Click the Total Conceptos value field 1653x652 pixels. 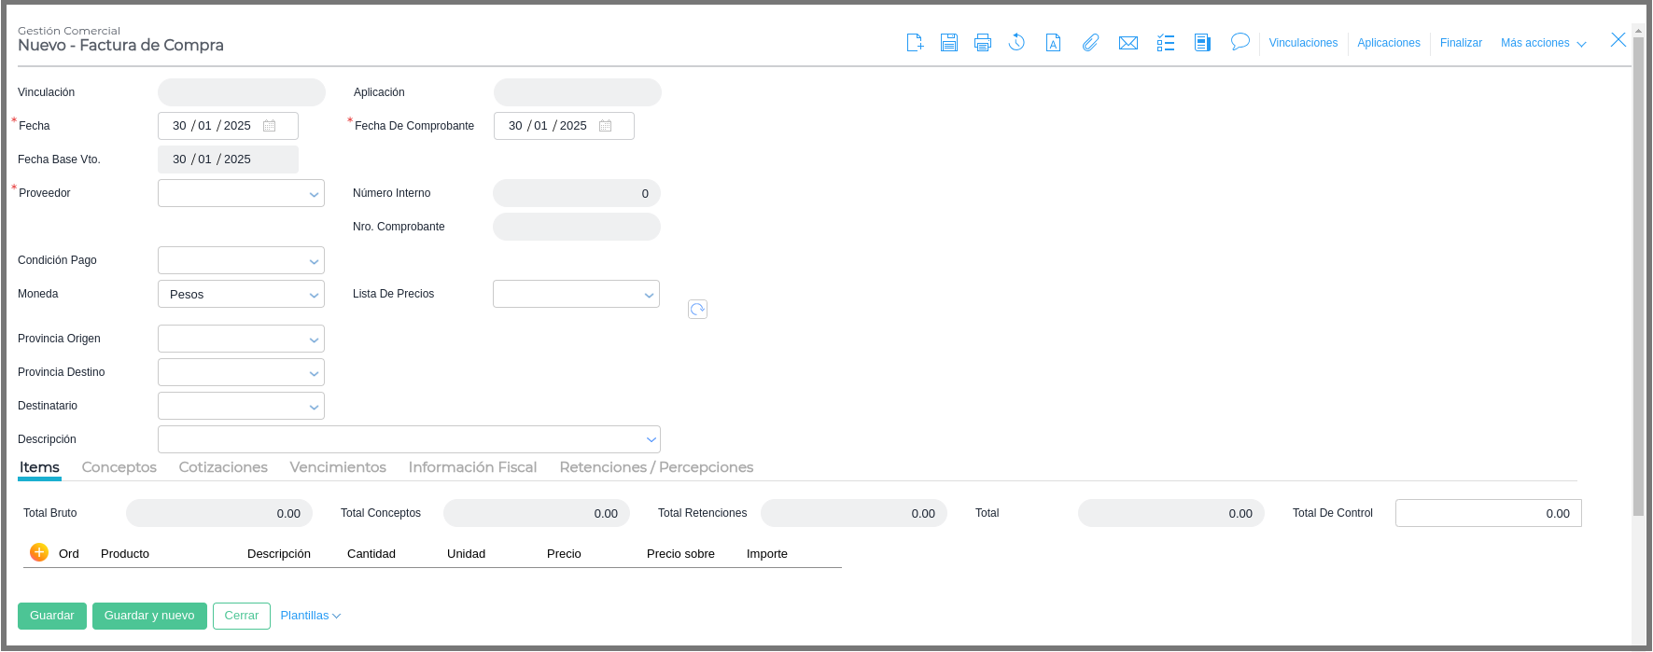coord(537,513)
